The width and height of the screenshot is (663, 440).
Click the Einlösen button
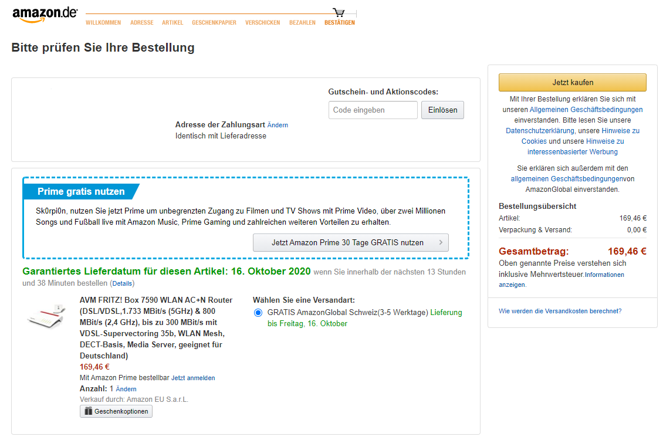point(442,110)
